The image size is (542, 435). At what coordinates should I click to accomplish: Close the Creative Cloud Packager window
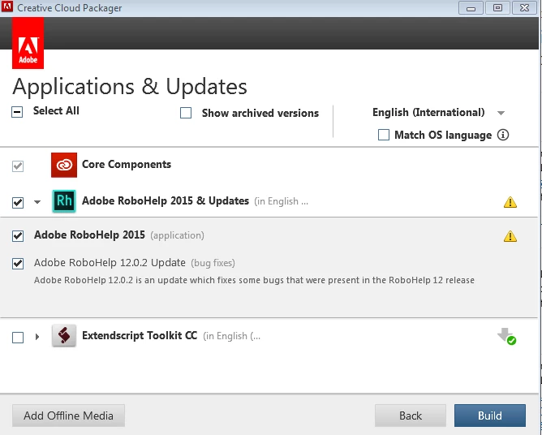pos(524,8)
